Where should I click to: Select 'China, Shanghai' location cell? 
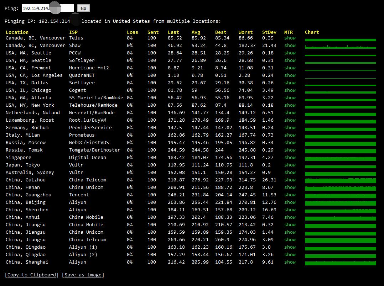point(27,262)
